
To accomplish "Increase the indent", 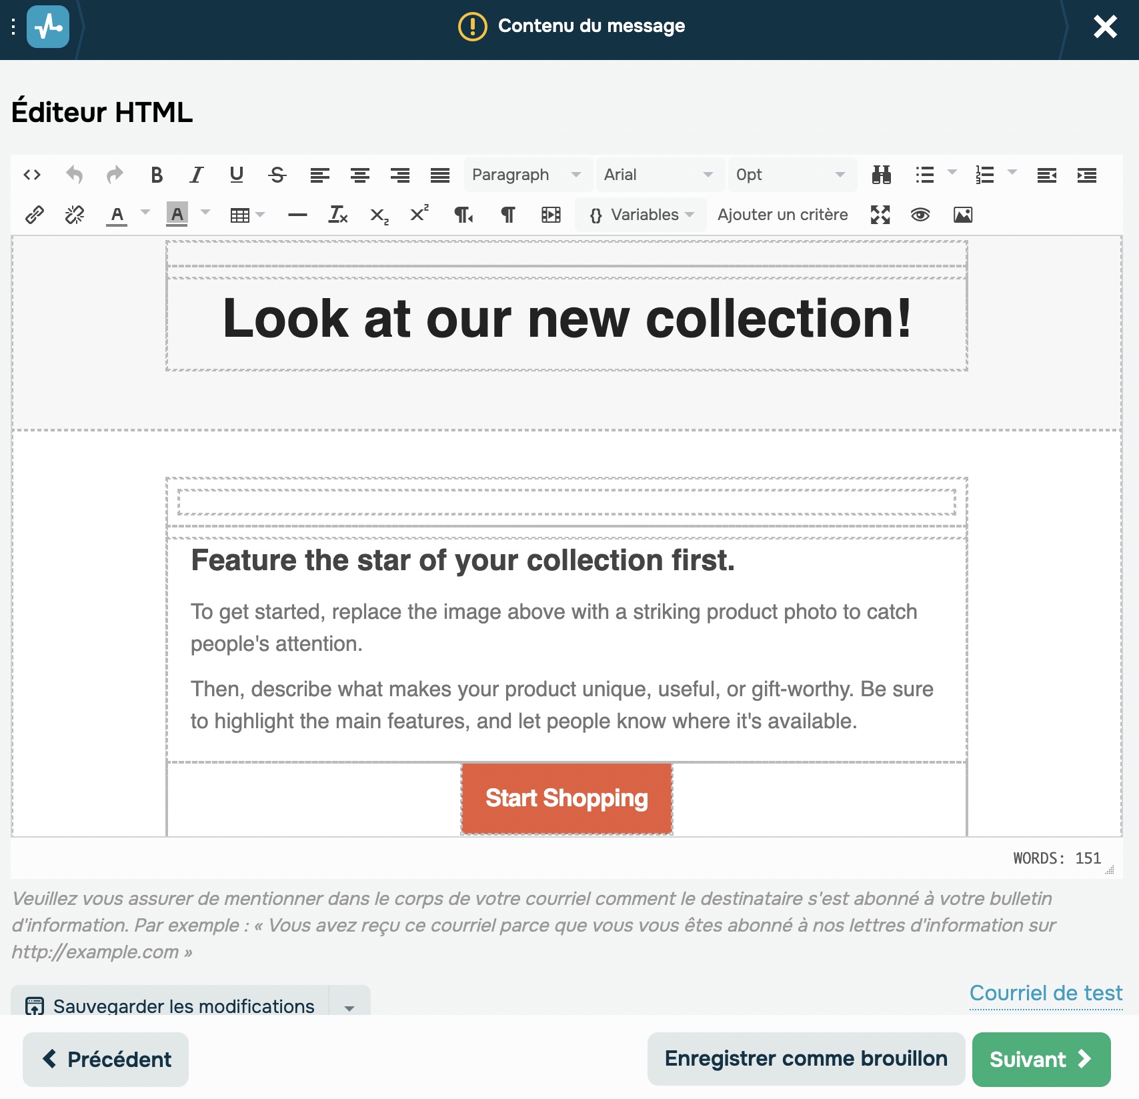I will [1087, 175].
